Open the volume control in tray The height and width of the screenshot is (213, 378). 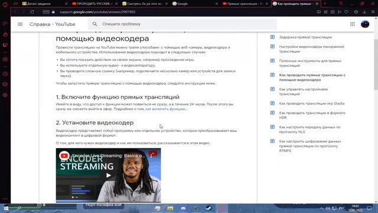[328, 208]
